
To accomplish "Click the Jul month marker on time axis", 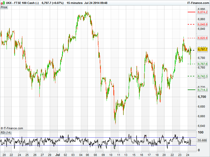I will [57, 155].
